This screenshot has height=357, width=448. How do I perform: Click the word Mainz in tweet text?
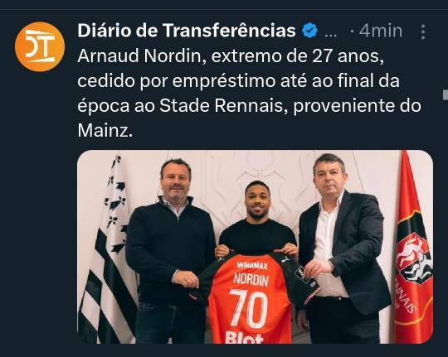pos(103,130)
